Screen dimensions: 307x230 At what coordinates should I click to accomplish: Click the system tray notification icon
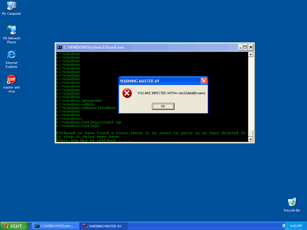(284, 226)
